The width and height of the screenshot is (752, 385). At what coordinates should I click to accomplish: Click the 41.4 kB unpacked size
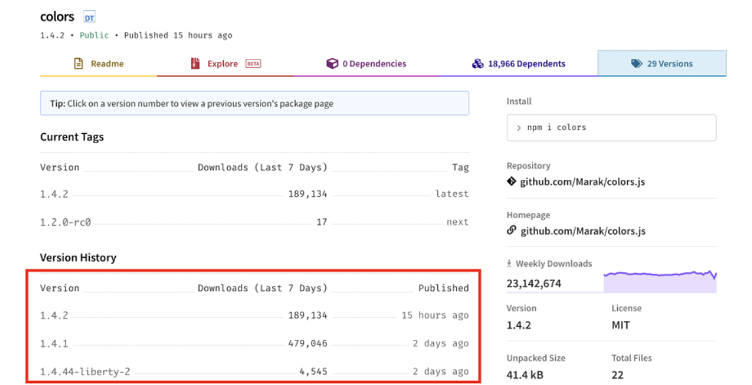click(x=525, y=375)
